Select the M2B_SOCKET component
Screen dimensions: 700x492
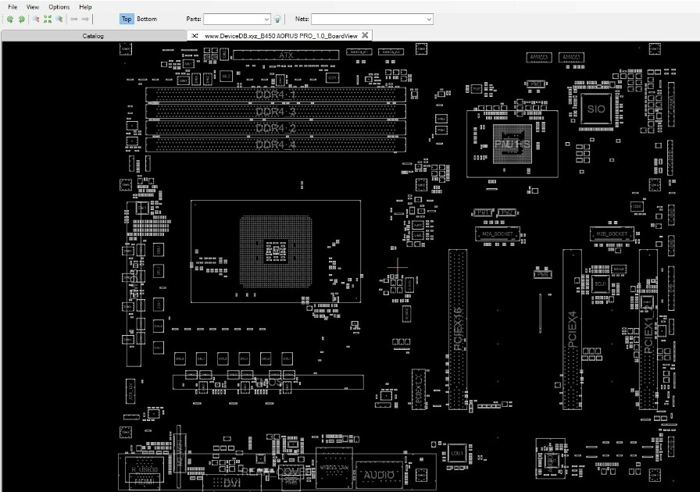[x=612, y=234]
